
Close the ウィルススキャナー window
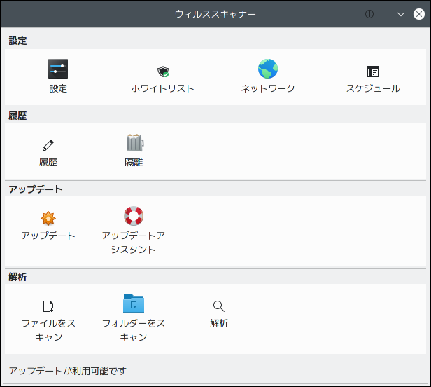coord(419,14)
